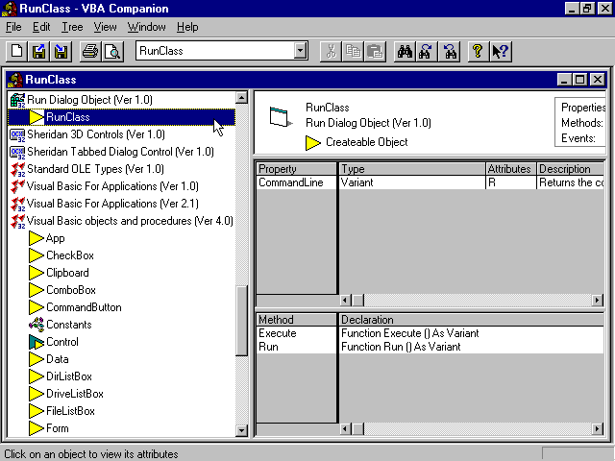Image resolution: width=615 pixels, height=461 pixels.
Task: Open the Window menu
Action: (147, 27)
